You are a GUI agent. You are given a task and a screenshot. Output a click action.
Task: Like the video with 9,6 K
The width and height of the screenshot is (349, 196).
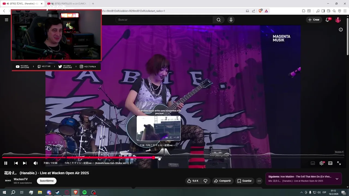click(x=193, y=181)
